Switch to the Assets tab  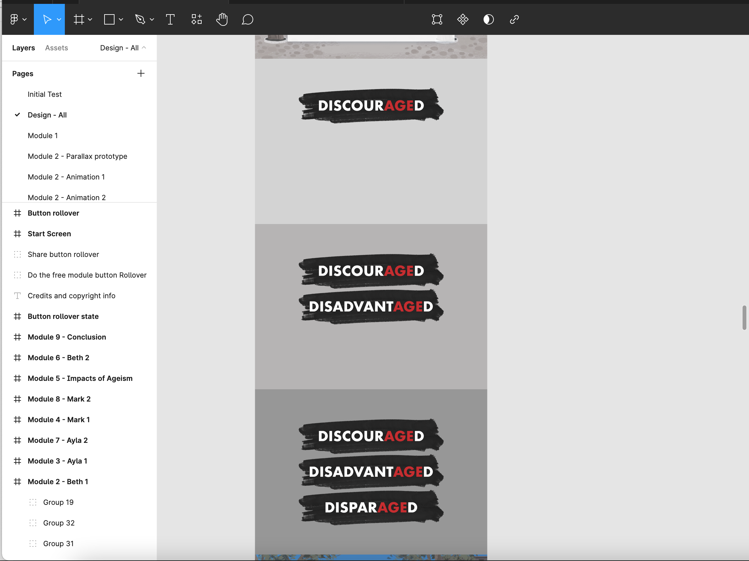56,48
